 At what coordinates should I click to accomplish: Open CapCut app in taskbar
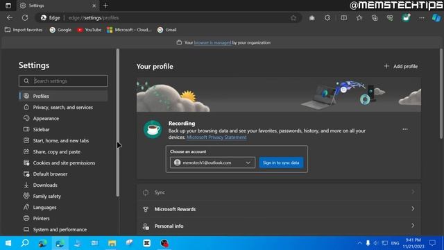tap(146, 243)
